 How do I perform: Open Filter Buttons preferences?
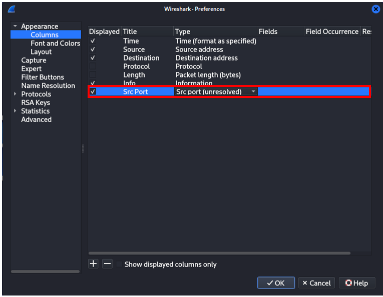(x=43, y=77)
